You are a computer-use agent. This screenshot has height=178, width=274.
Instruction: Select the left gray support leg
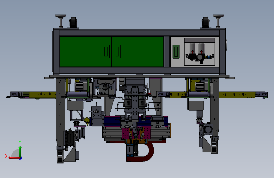[x=60, y=112]
